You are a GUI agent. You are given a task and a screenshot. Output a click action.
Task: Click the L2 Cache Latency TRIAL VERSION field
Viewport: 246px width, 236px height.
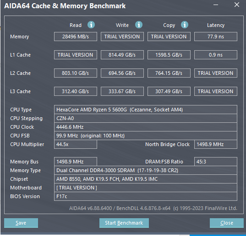(216, 73)
